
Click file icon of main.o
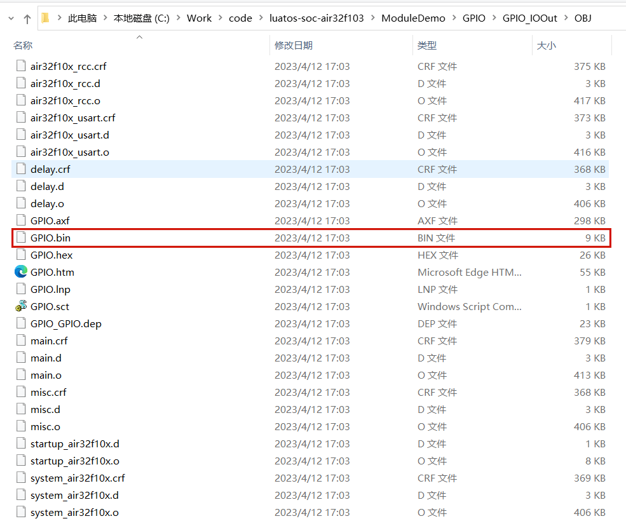(21, 375)
